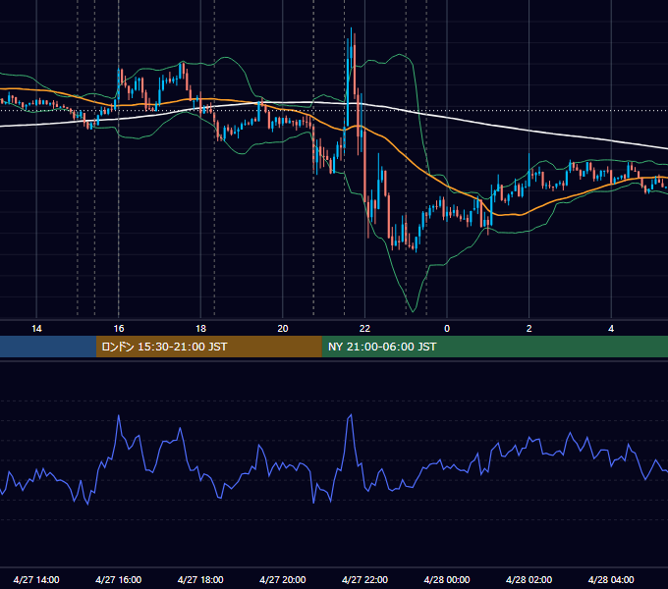Click the 4/28 00:00 date label
The image size is (668, 589).
tap(447, 579)
